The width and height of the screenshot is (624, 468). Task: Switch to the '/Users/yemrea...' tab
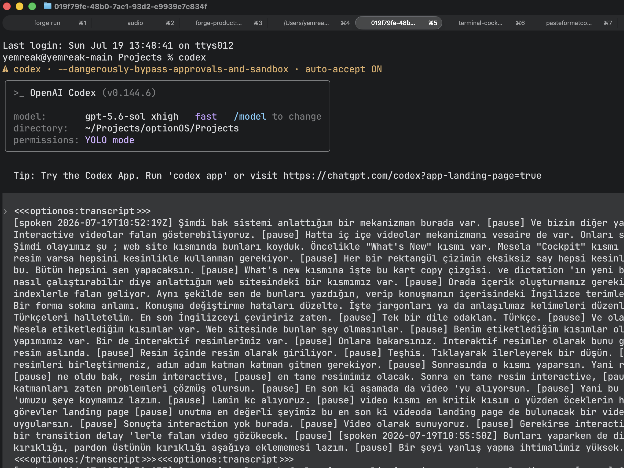[306, 23]
